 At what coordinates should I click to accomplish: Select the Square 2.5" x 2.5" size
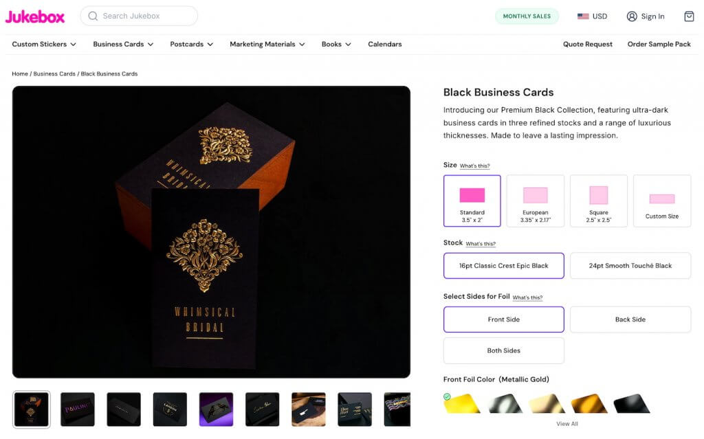[598, 200]
